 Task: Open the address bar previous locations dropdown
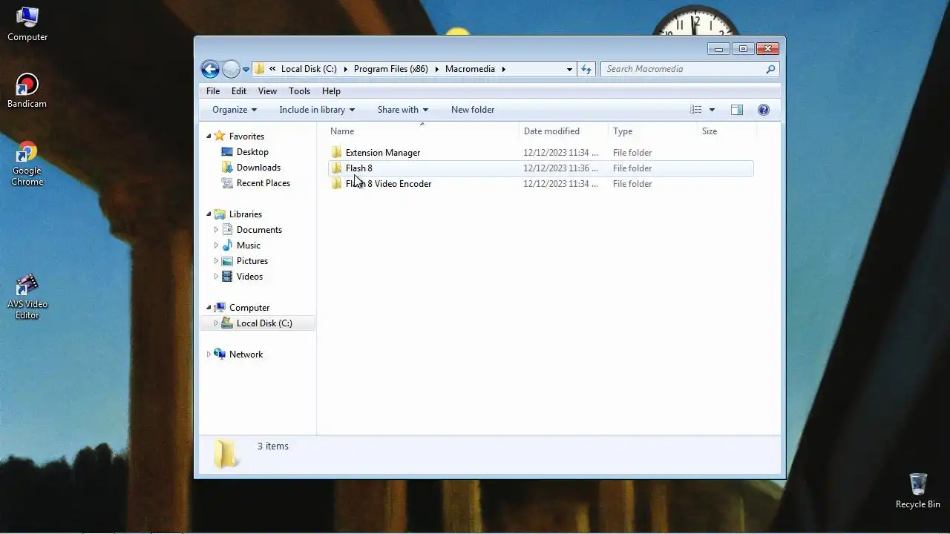pyautogui.click(x=569, y=69)
